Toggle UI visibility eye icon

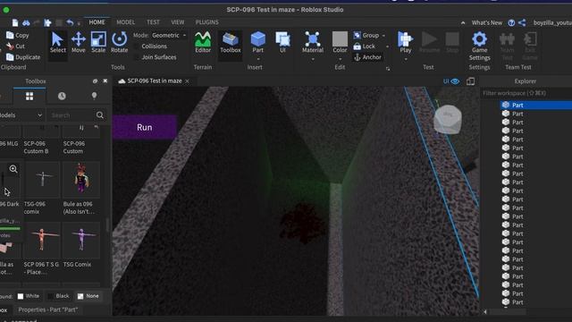point(455,81)
